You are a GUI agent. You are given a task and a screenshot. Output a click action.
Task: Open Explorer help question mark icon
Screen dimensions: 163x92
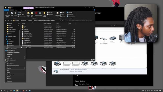point(94,10)
